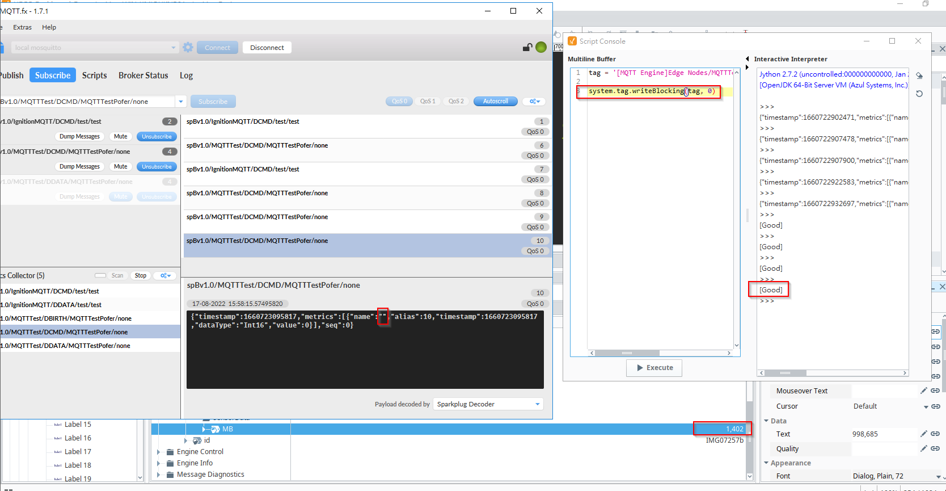Open MQTT.fx connection settings gear
Viewport: 946px width, 491px height.
(x=188, y=47)
